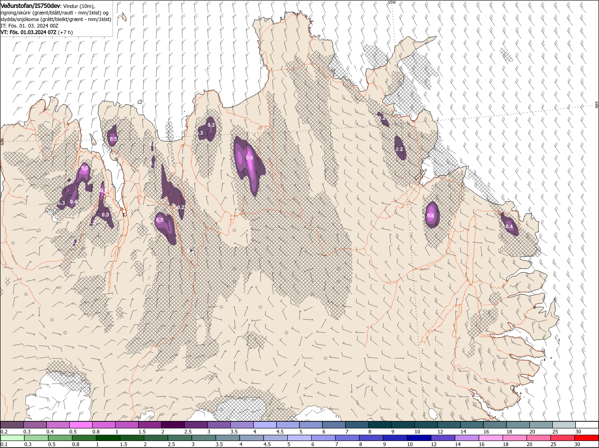
Task: Select the bottom-row dark green swatch between 1 and 1.5
Action: tap(108, 438)
